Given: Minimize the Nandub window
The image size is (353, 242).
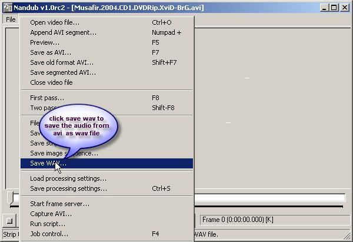Looking at the screenshot, I should [324, 8].
